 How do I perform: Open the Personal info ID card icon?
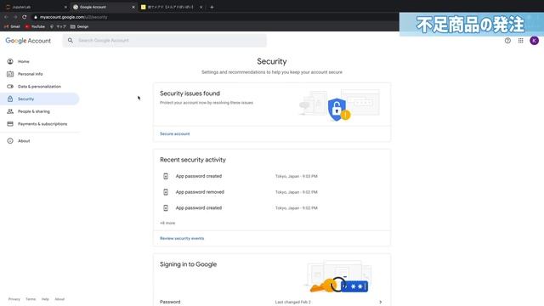[10, 74]
